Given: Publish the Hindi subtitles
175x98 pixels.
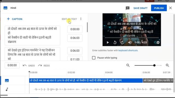Looking at the screenshot, I should (159, 8).
